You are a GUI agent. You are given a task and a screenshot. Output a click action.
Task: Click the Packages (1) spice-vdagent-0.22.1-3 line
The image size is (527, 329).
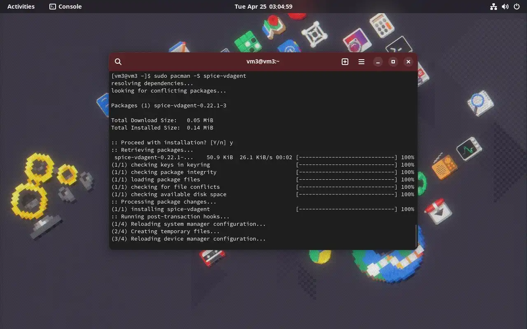[168, 105]
